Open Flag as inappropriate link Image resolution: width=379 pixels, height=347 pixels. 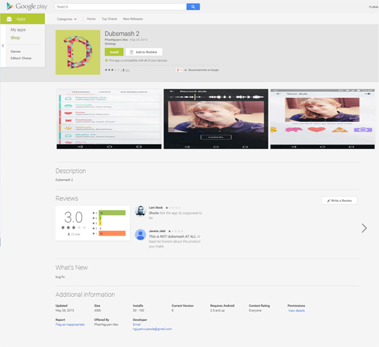[70, 324]
